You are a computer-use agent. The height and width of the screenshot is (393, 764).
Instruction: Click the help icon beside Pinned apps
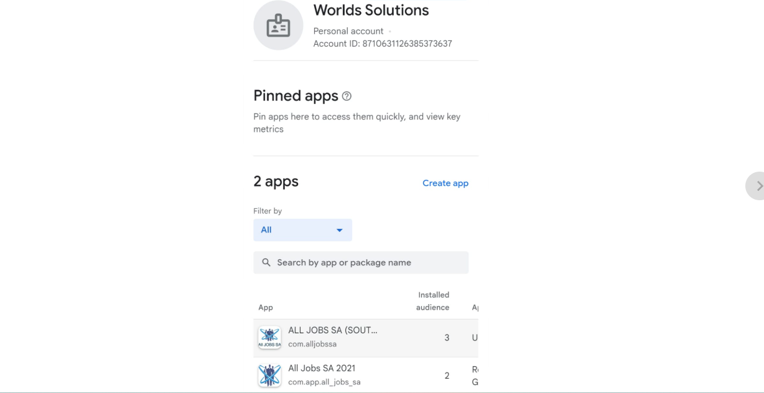click(347, 96)
